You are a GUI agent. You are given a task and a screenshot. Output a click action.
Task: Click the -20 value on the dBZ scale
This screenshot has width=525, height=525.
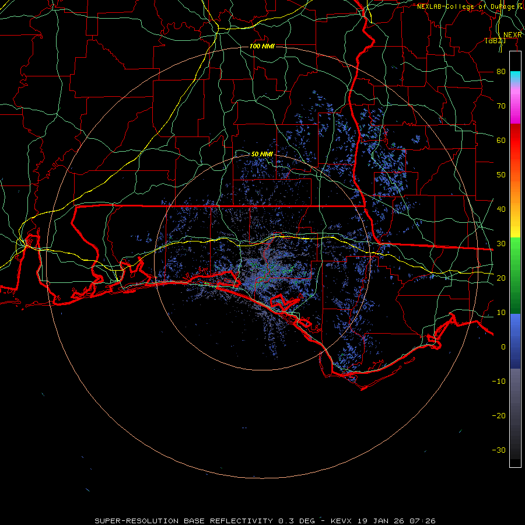point(499,415)
